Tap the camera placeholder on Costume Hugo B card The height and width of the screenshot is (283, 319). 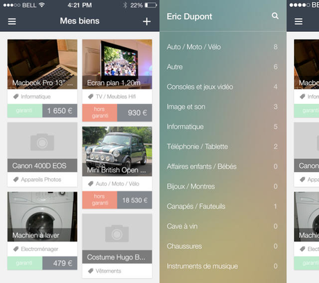117,234
